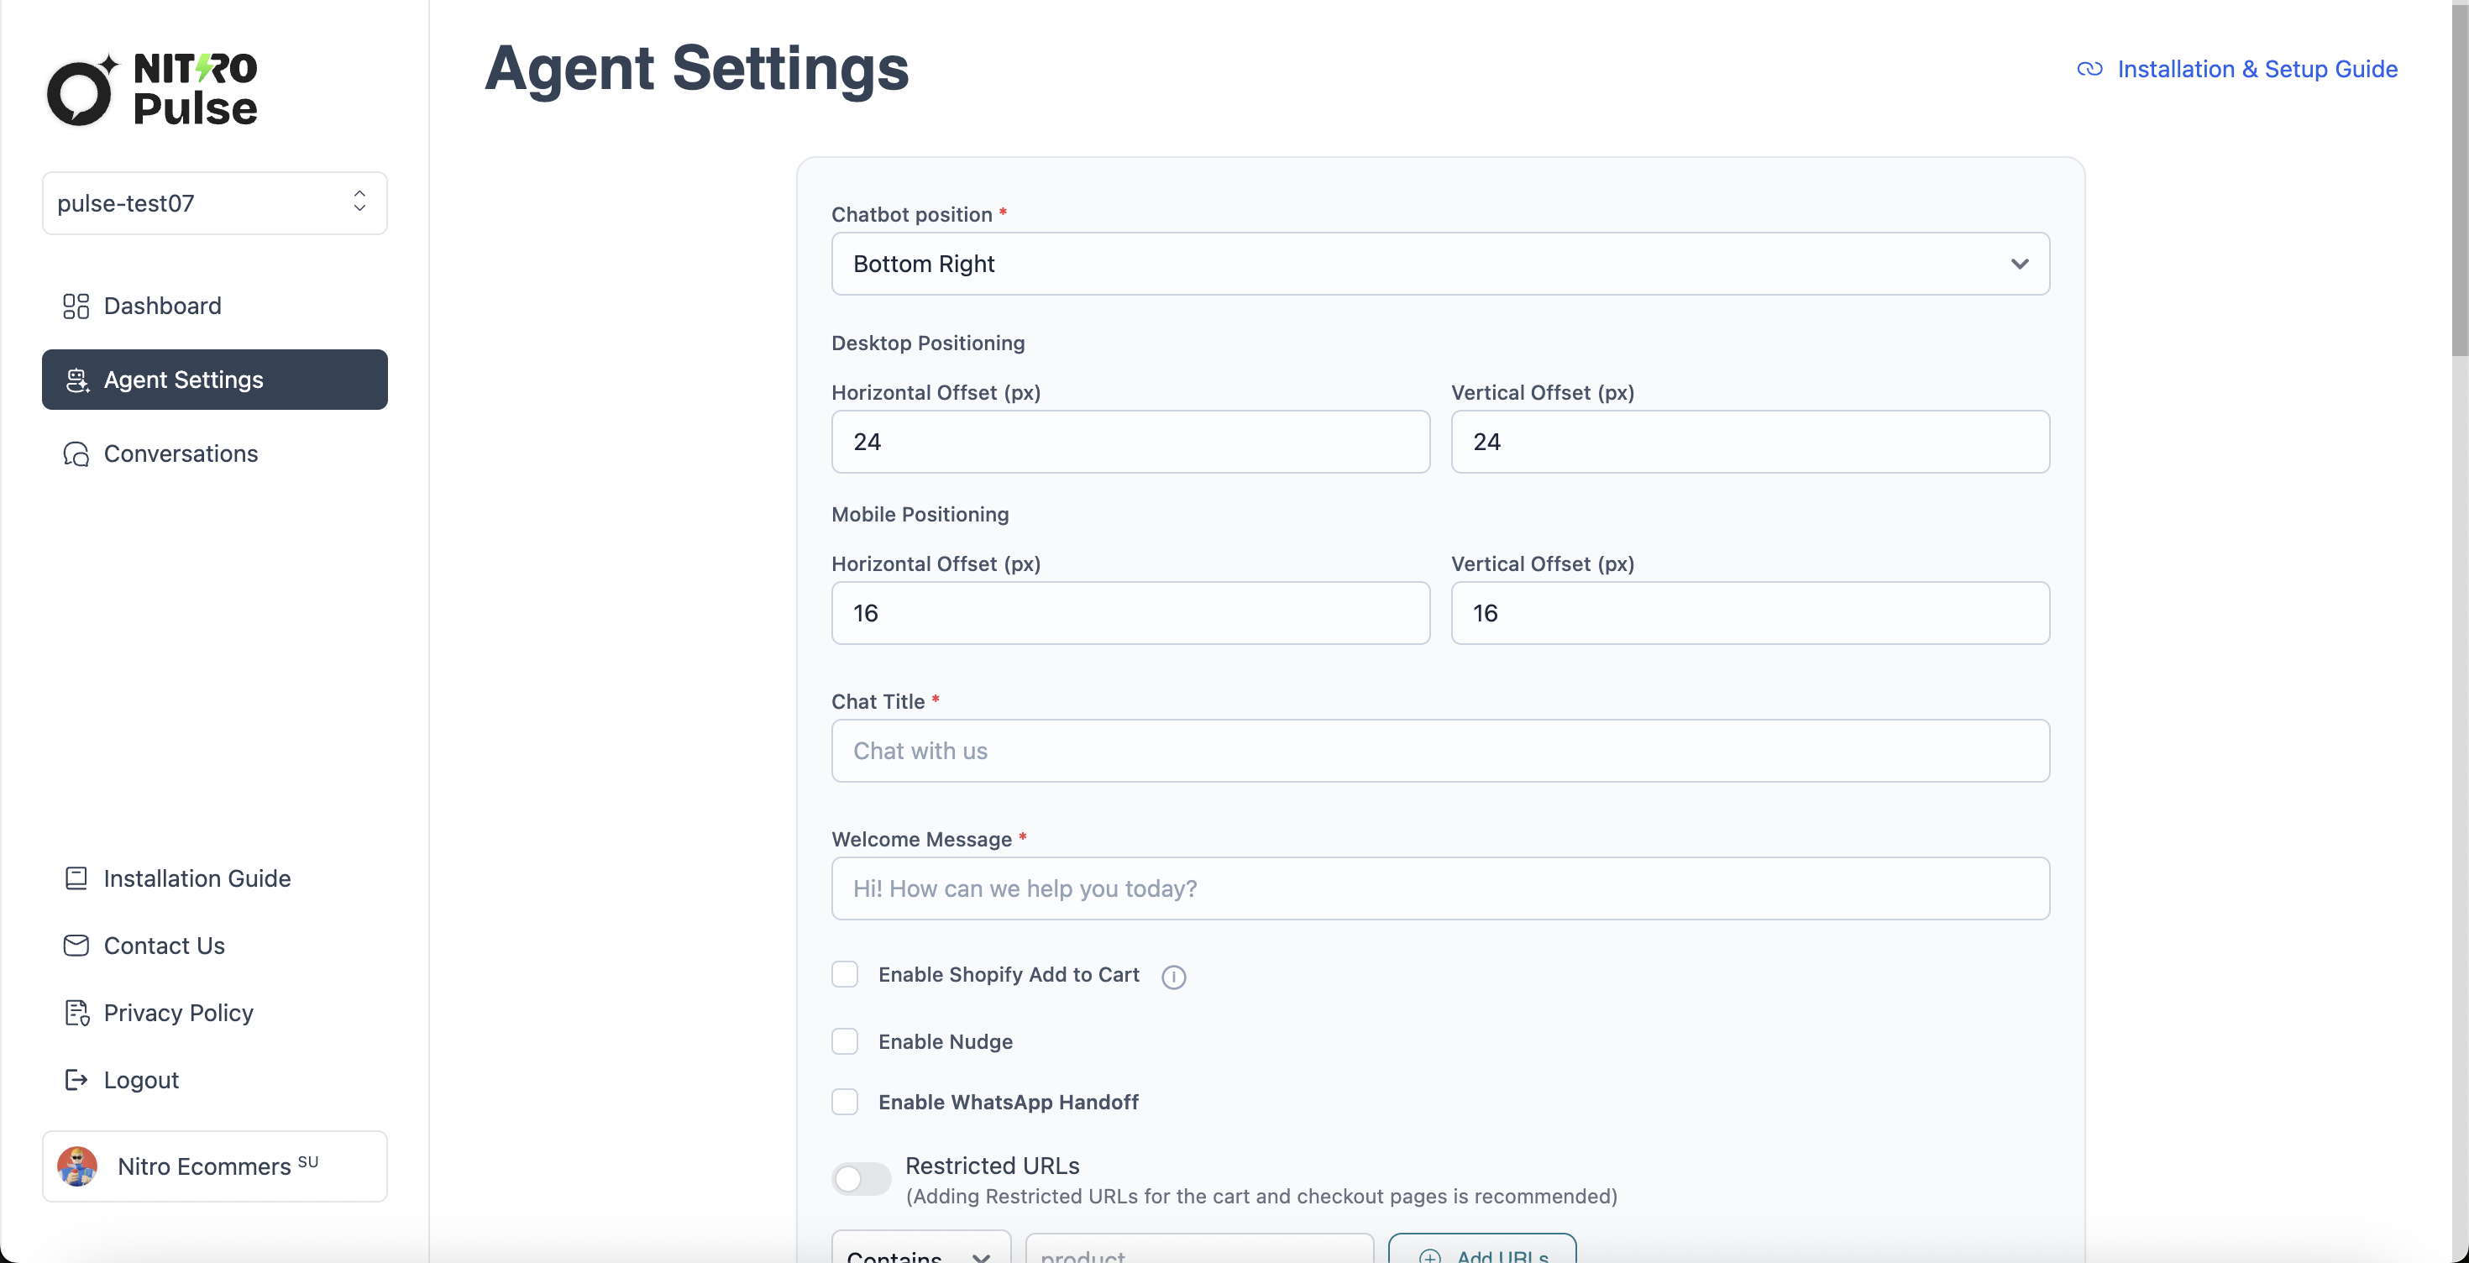
Task: Enable Shopify Add to Cart checkbox
Action: (844, 973)
